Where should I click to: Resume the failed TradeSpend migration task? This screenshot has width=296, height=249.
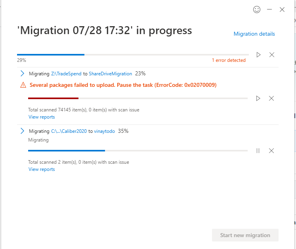[258, 98]
